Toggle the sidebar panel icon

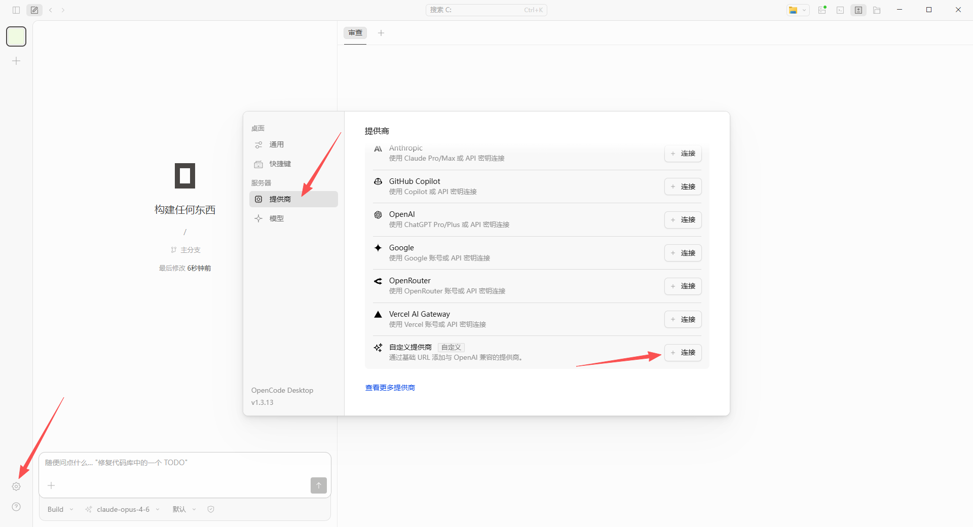pos(16,10)
